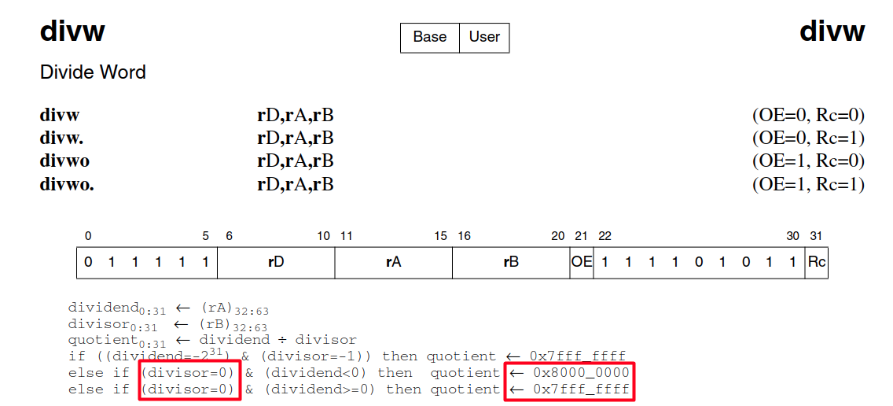Click the rA field in the encoding diagram

[x=394, y=263]
